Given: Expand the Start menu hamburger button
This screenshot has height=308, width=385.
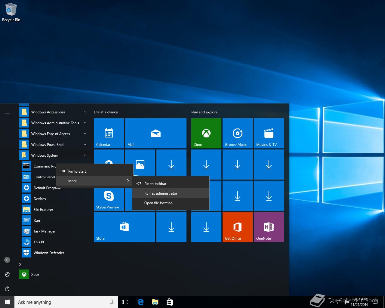Looking at the screenshot, I should (x=7, y=112).
